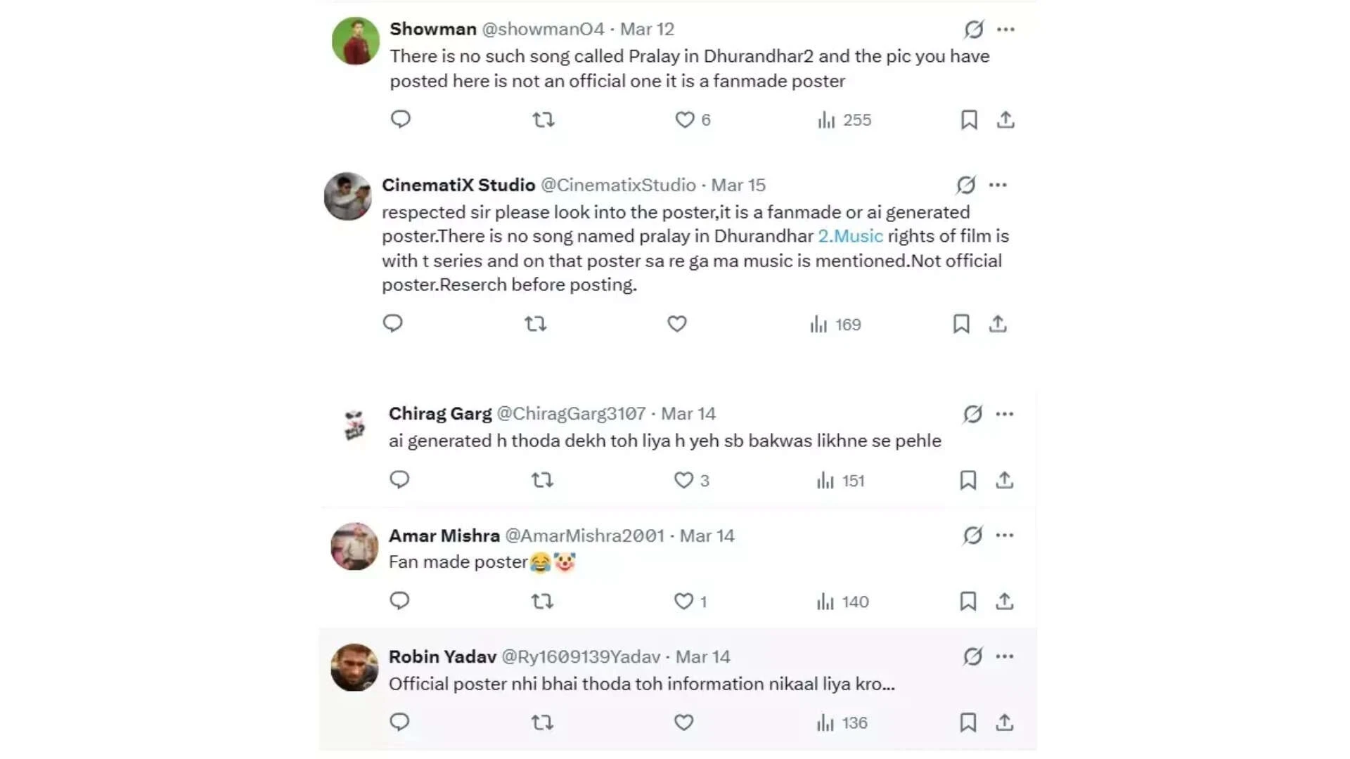Repost Amar Mishra's tweet
The image size is (1350, 759).
[x=542, y=602]
